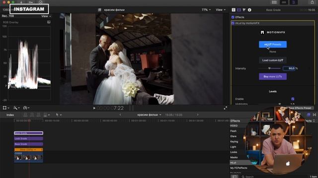Open the viewer zoom 77% dropdown
318x178 pixels.
(206, 10)
